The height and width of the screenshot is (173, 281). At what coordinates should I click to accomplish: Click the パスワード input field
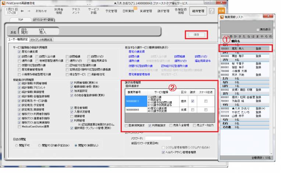(158, 138)
